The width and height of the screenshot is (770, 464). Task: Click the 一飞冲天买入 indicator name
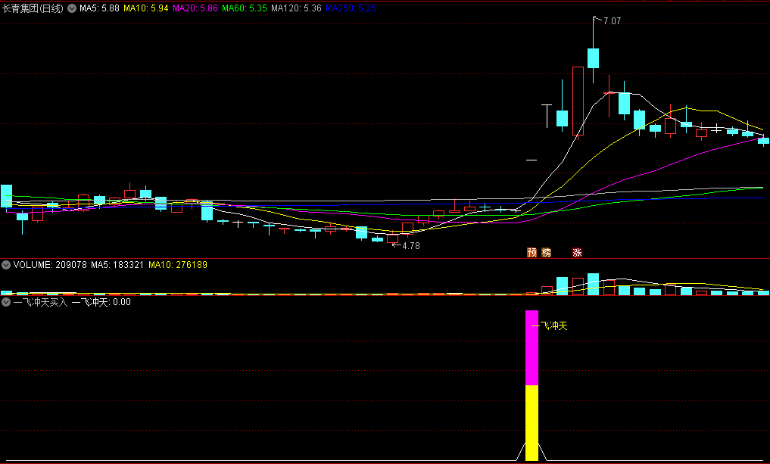[x=40, y=302]
